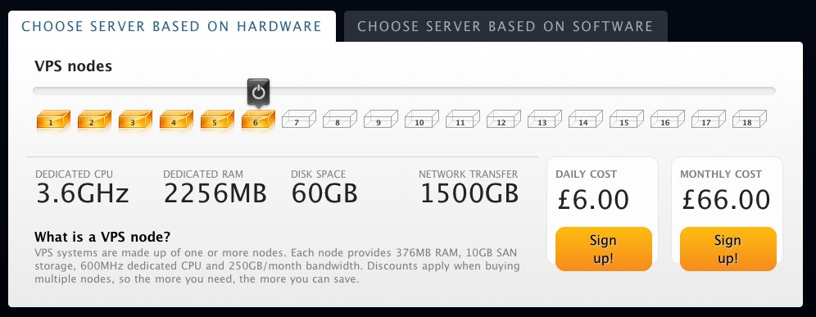
Task: Pick node box number 9
Action: pos(381,120)
